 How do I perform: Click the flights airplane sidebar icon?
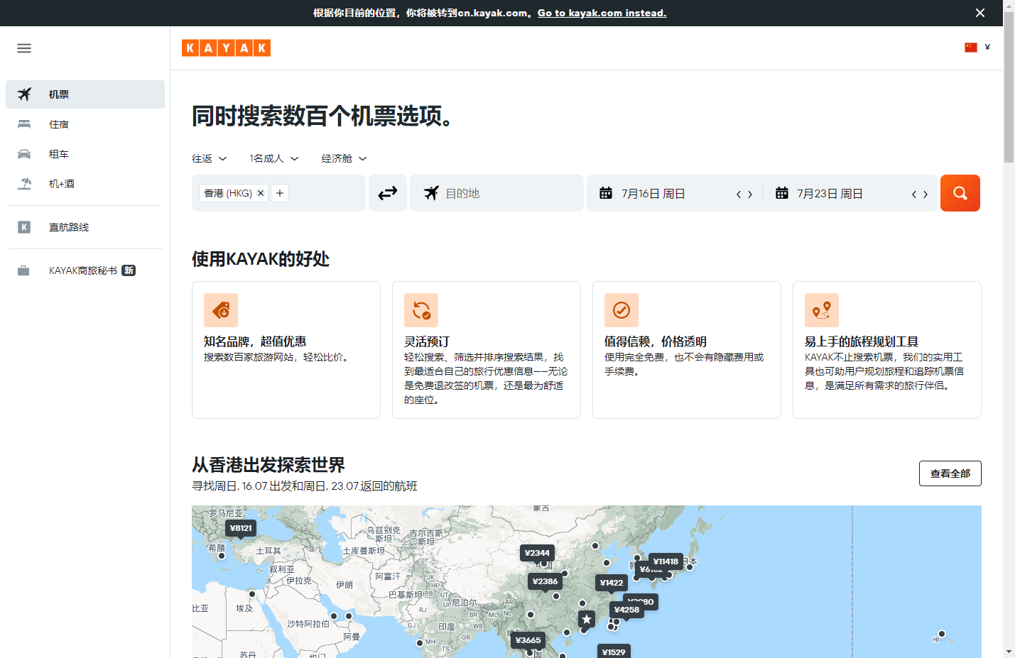[x=24, y=94]
